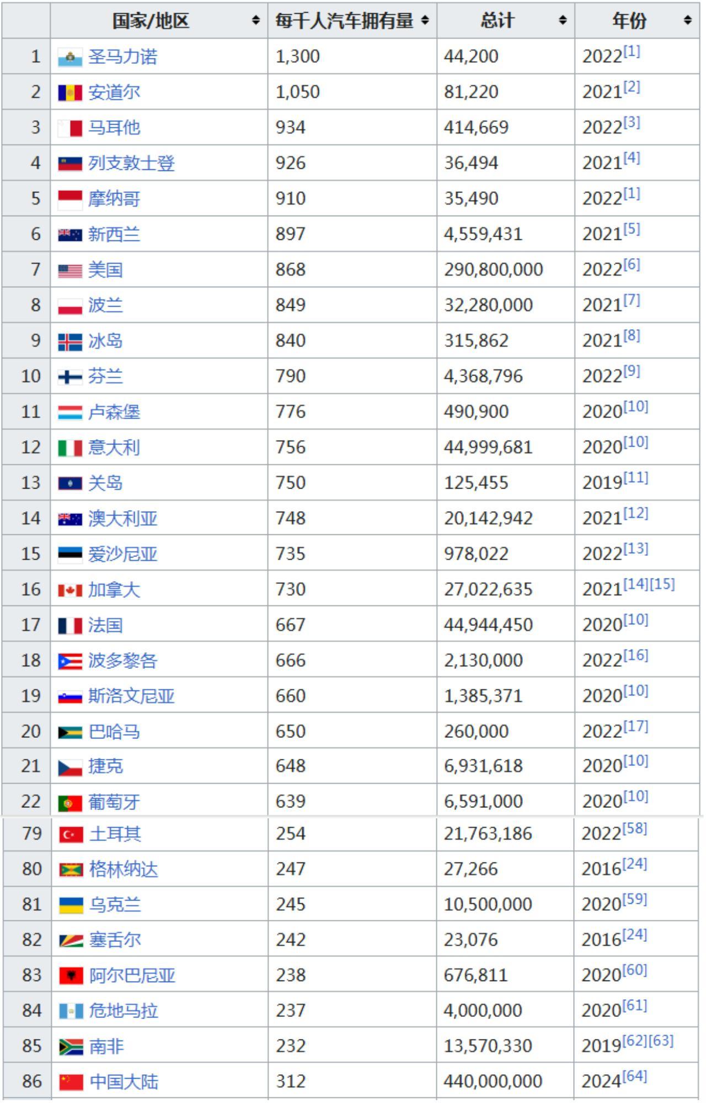Viewport: 706px width, 1104px height.
Task: Click the Bahamas flag icon
Action: (70, 732)
